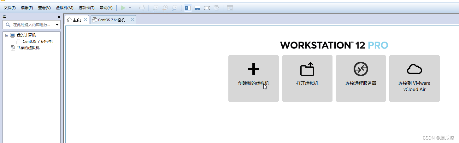This screenshot has width=459, height=143.
Task: Click the CentOS VM icon in tree
Action: [x=19, y=42]
